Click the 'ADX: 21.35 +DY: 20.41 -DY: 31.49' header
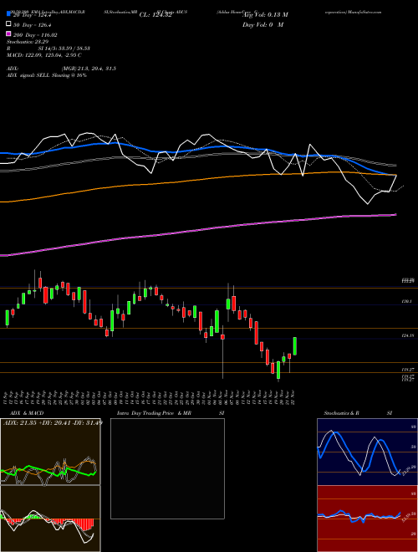Image resolution: width=418 pixels, height=552 pixels. click(53, 422)
